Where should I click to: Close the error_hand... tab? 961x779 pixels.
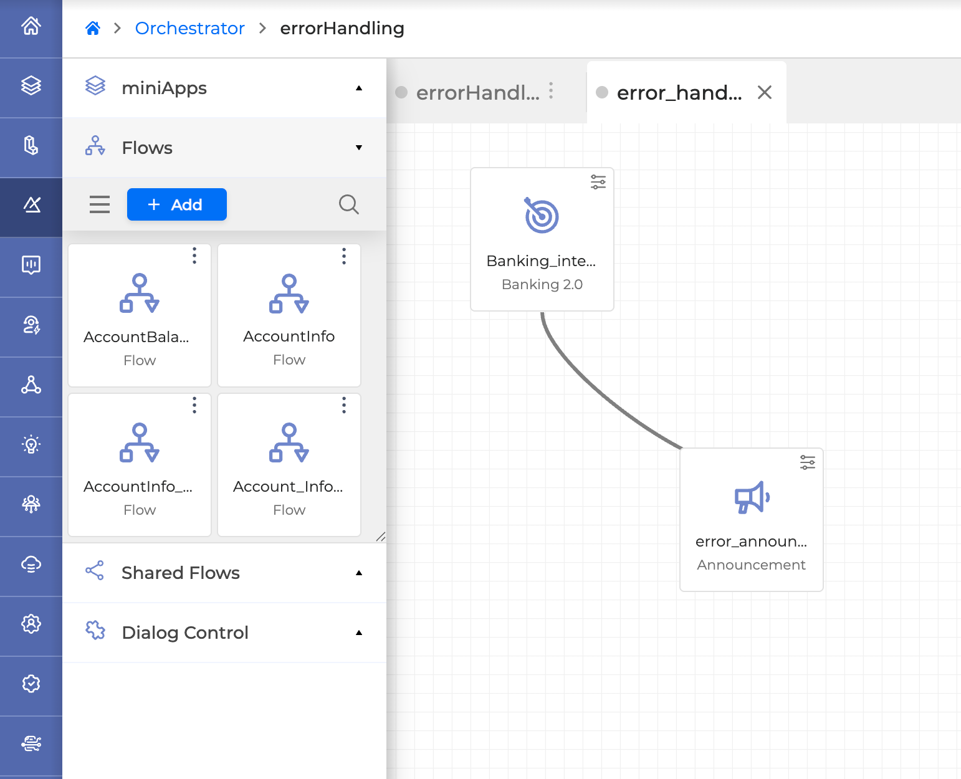tap(765, 93)
